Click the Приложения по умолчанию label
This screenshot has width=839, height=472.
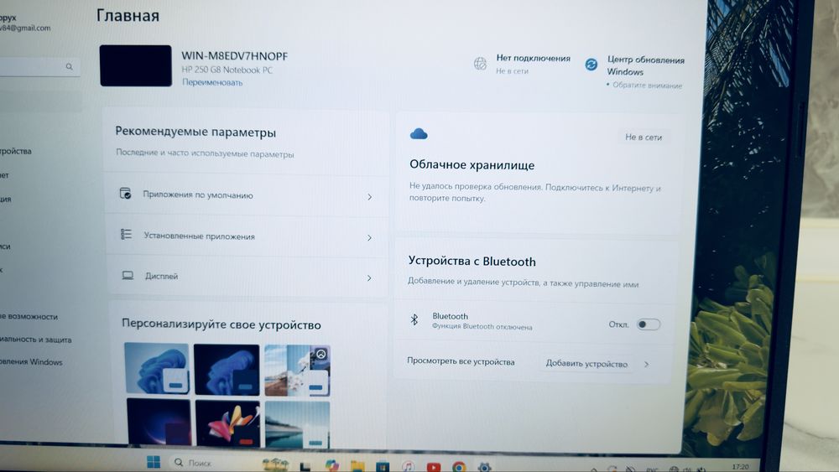click(198, 195)
